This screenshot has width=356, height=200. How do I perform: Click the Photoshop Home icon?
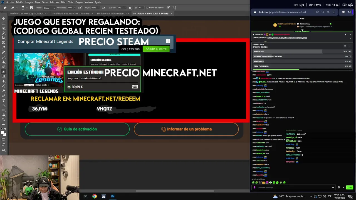(5, 8)
